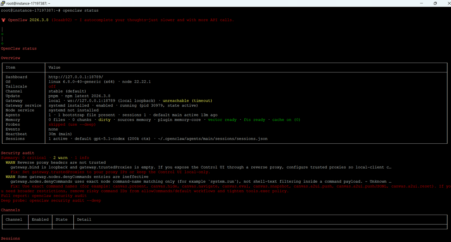This screenshot has height=242, width=451.
Task: Click the PuTTY icon in the title bar
Action: (x=3, y=3)
